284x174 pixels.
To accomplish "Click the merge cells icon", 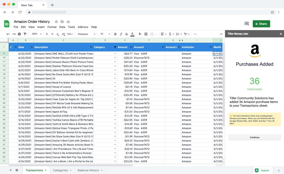I will pyautogui.click(x=152, y=34).
